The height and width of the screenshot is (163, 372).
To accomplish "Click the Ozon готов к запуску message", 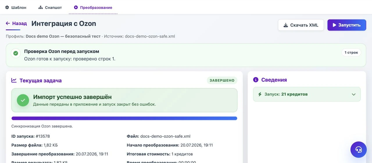I will pyautogui.click(x=70, y=59).
